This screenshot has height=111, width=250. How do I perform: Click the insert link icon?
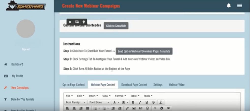pyautogui.click(x=127, y=108)
